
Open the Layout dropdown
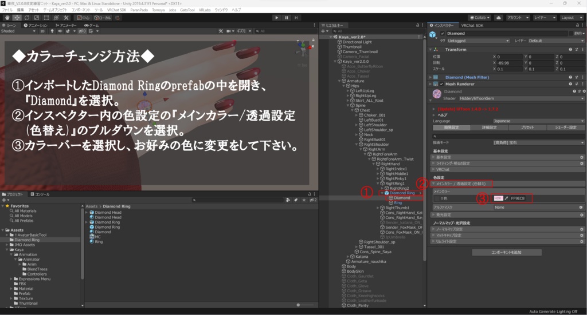571,18
